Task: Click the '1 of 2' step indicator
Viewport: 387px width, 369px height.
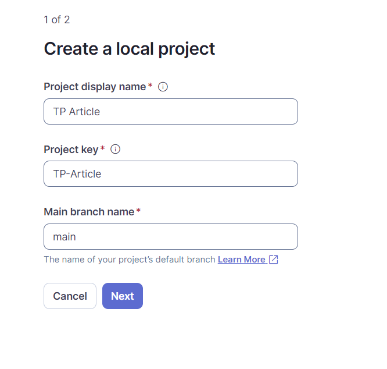Action: 57,20
